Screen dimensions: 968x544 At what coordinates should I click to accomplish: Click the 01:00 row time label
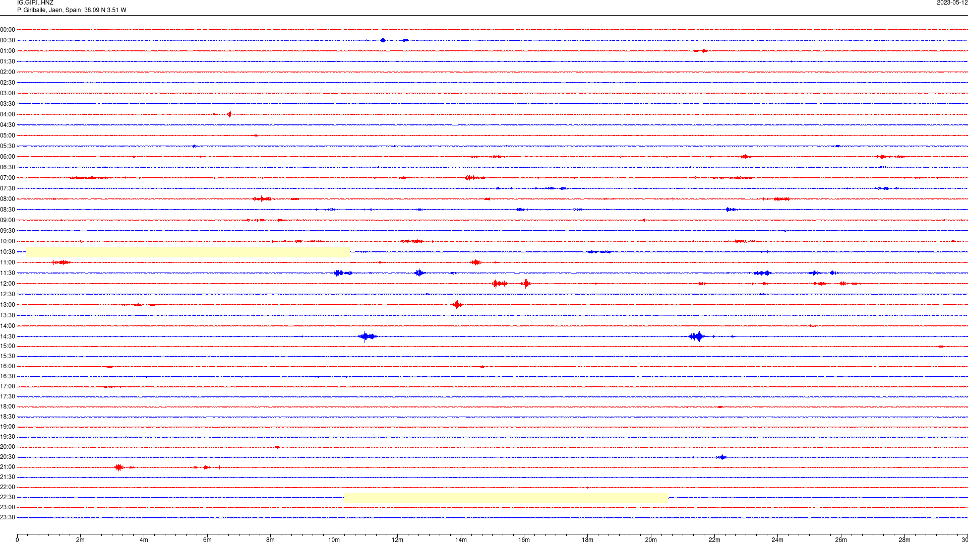[8, 51]
